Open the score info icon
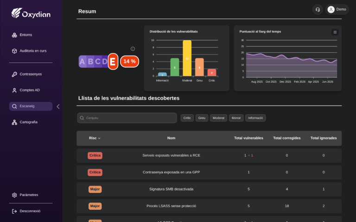The height and width of the screenshot is (222, 356). [x=133, y=49]
